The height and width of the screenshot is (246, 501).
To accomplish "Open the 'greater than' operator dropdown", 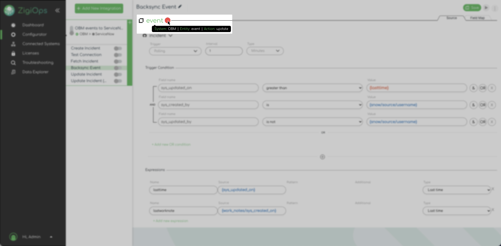I will pos(312,88).
